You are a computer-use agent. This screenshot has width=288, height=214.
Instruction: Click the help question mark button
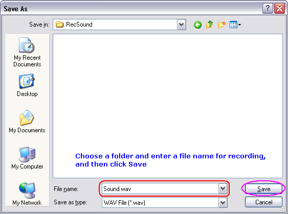(268, 9)
